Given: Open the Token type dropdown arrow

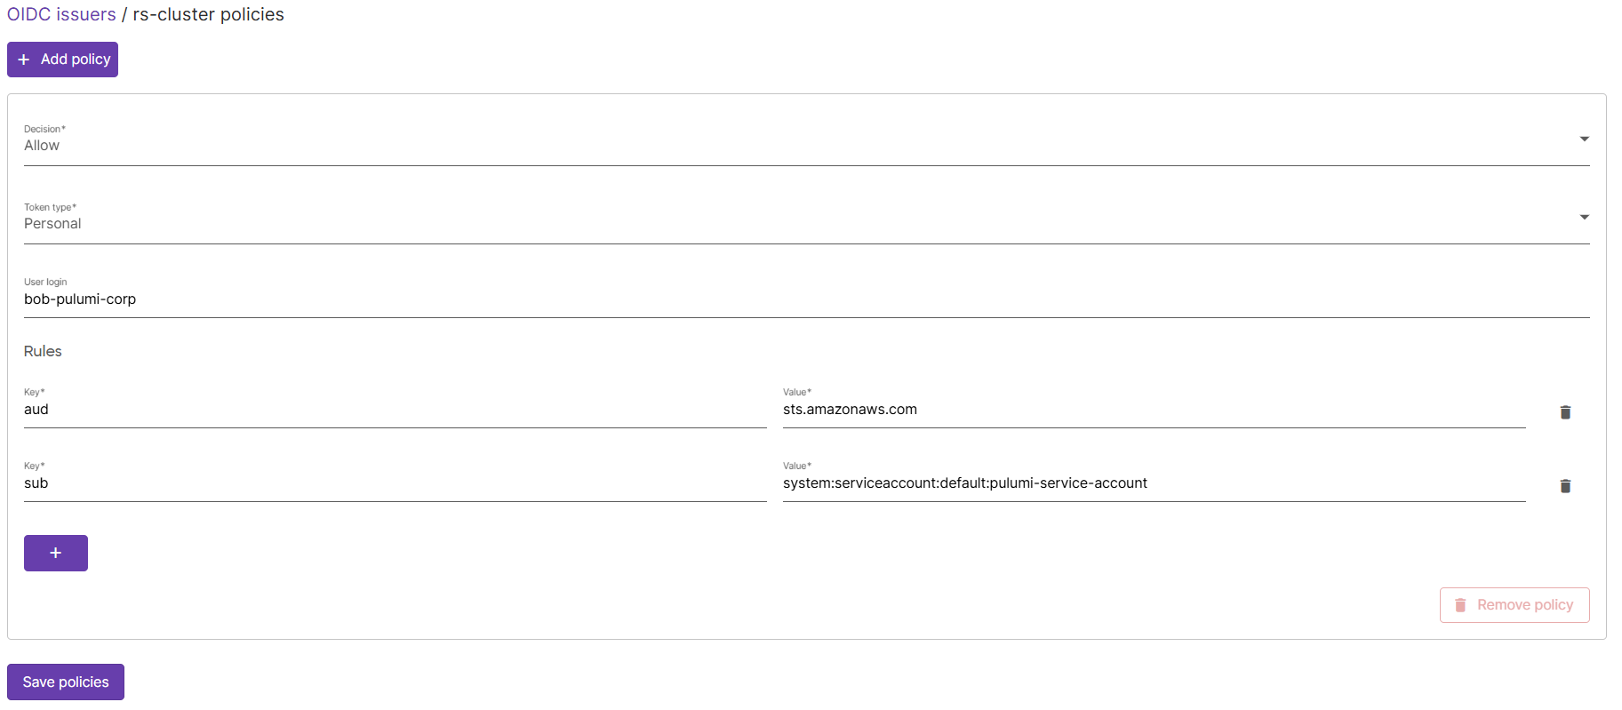Looking at the screenshot, I should coord(1585,217).
